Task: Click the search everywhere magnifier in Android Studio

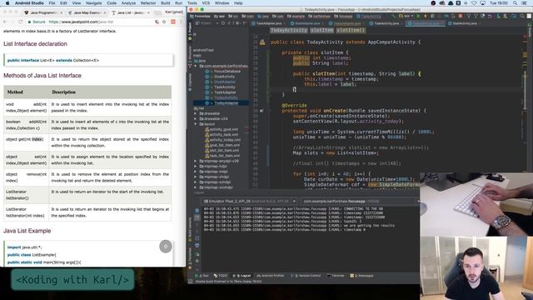Action: click(522, 16)
